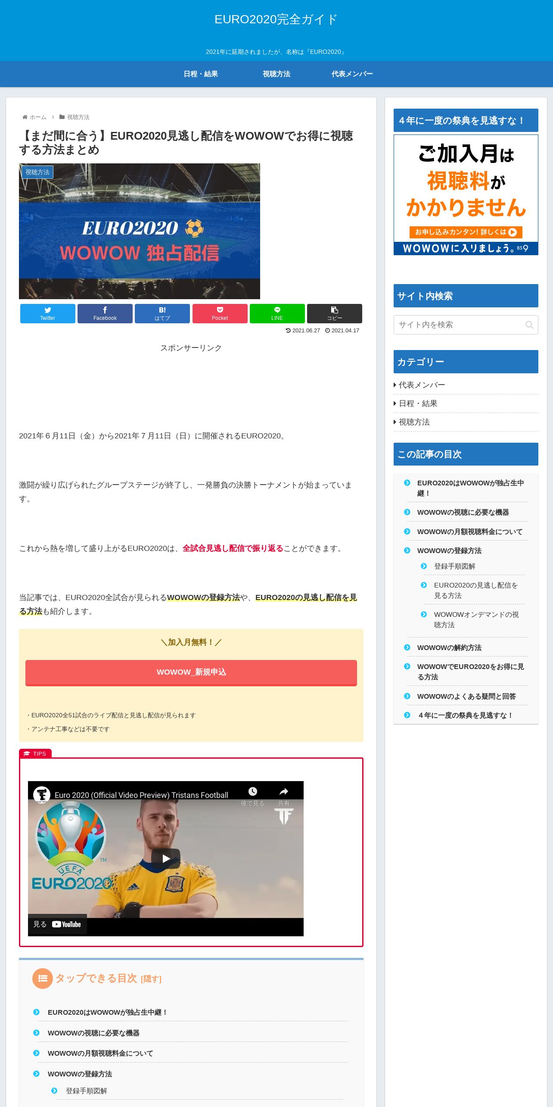Sidebar TOC: go to WOWOWの視聴に必要な機器
Image resolution: width=553 pixels, height=1107 pixels.
click(x=463, y=513)
